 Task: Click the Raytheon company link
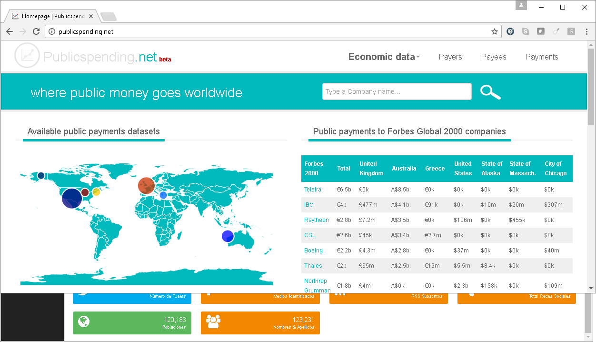[x=317, y=220]
